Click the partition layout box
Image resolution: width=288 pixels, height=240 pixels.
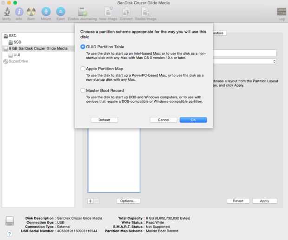[114, 160]
